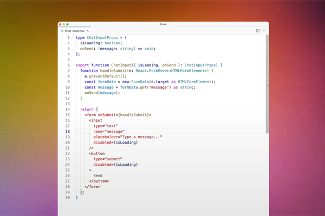Close the Cursor window with red button
Viewport: 325px width, 216px height.
point(61,24)
